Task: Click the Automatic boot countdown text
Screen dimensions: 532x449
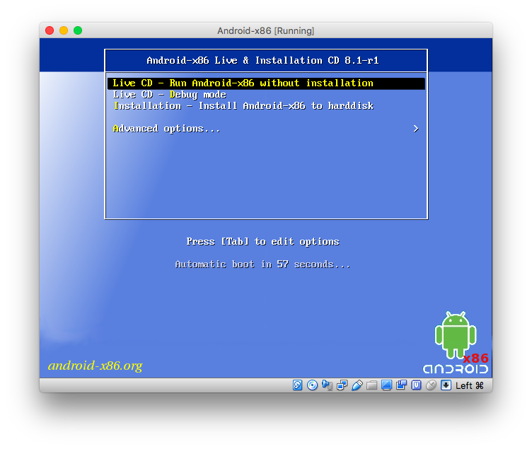Action: 262,264
